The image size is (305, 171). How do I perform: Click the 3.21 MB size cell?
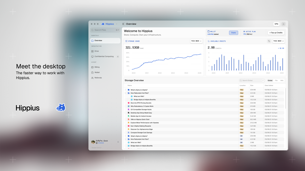(x=253, y=126)
